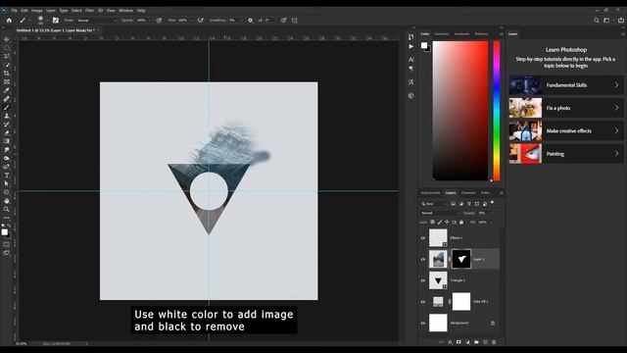
Task: Open the Painting tutorial label
Action: (x=555, y=154)
